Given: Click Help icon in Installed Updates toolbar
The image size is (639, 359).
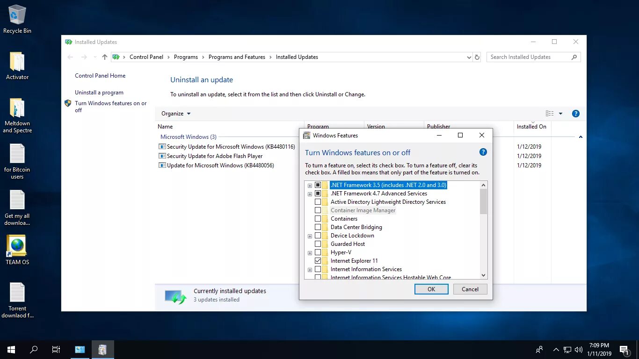Looking at the screenshot, I should point(576,114).
